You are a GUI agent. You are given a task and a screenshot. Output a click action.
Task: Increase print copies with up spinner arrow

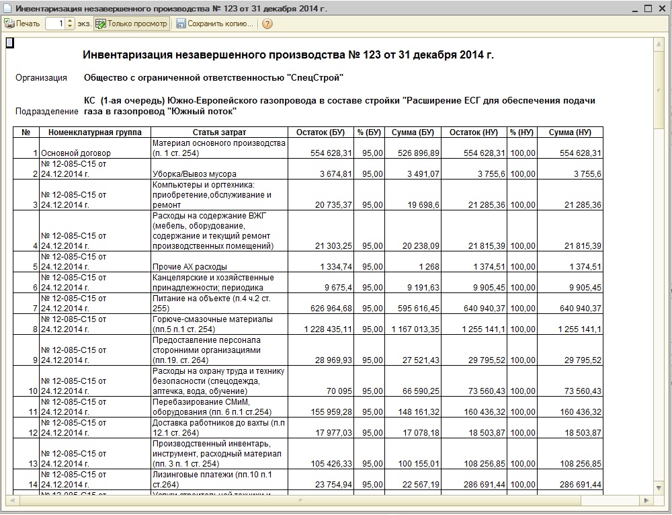click(71, 21)
